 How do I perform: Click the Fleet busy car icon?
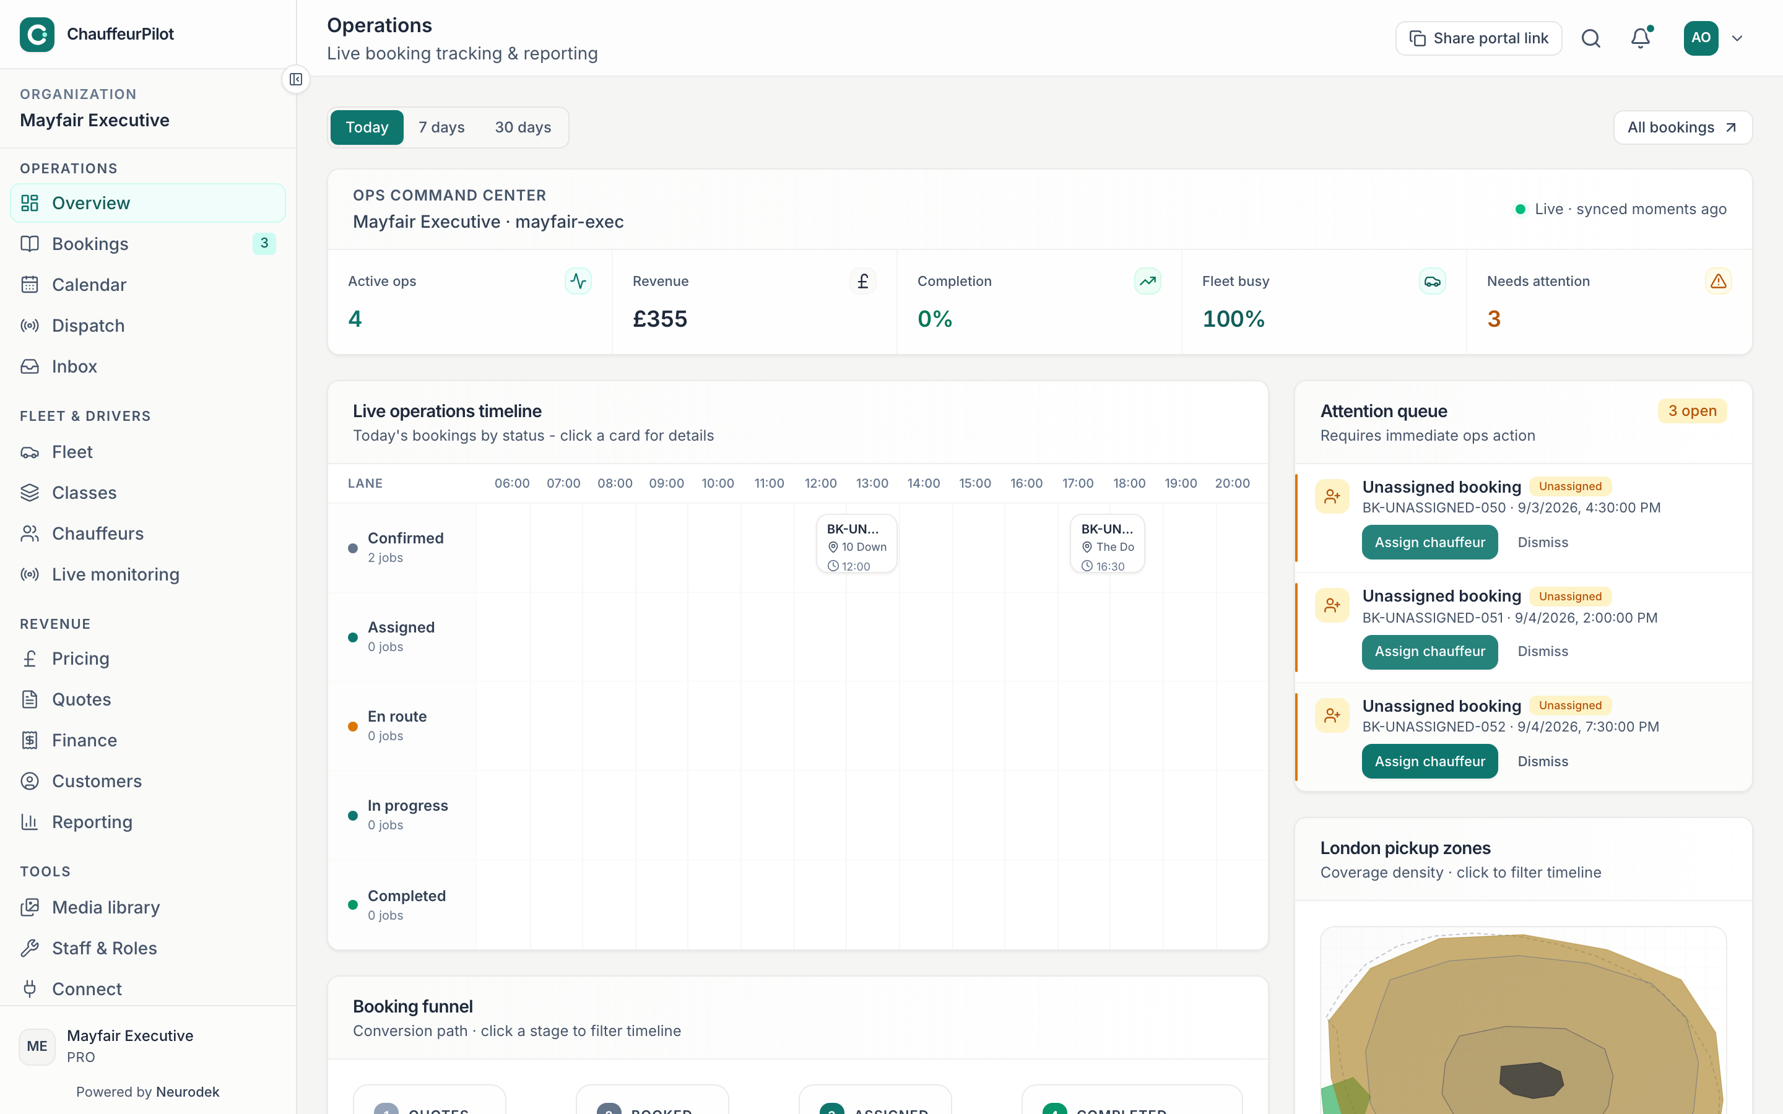1433,282
